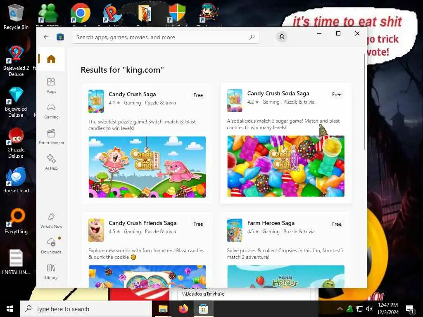Show hidden system tray icons chevron
The width and height of the screenshot is (423, 317).
click(340, 309)
